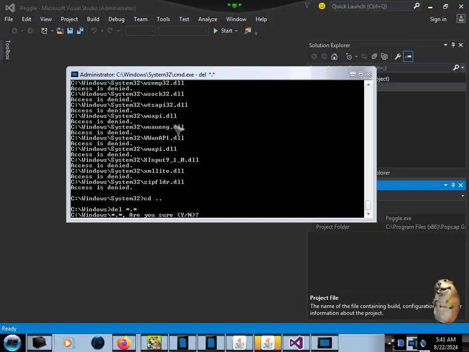This screenshot has height=352, width=469.
Task: Open the Window menu
Action: 236,19
